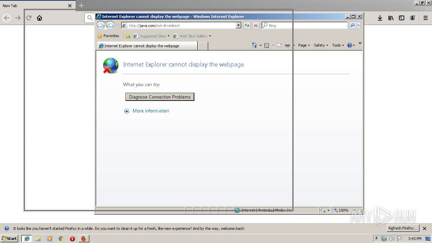Viewport: 432px width, 243px height.
Task: Click the Refresh Firefox… button
Action: tap(403, 228)
